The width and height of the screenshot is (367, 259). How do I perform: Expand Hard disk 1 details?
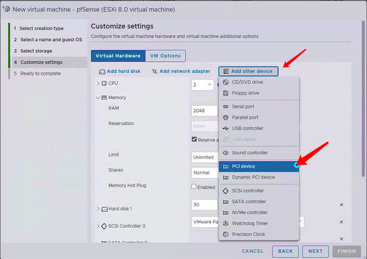click(x=98, y=209)
